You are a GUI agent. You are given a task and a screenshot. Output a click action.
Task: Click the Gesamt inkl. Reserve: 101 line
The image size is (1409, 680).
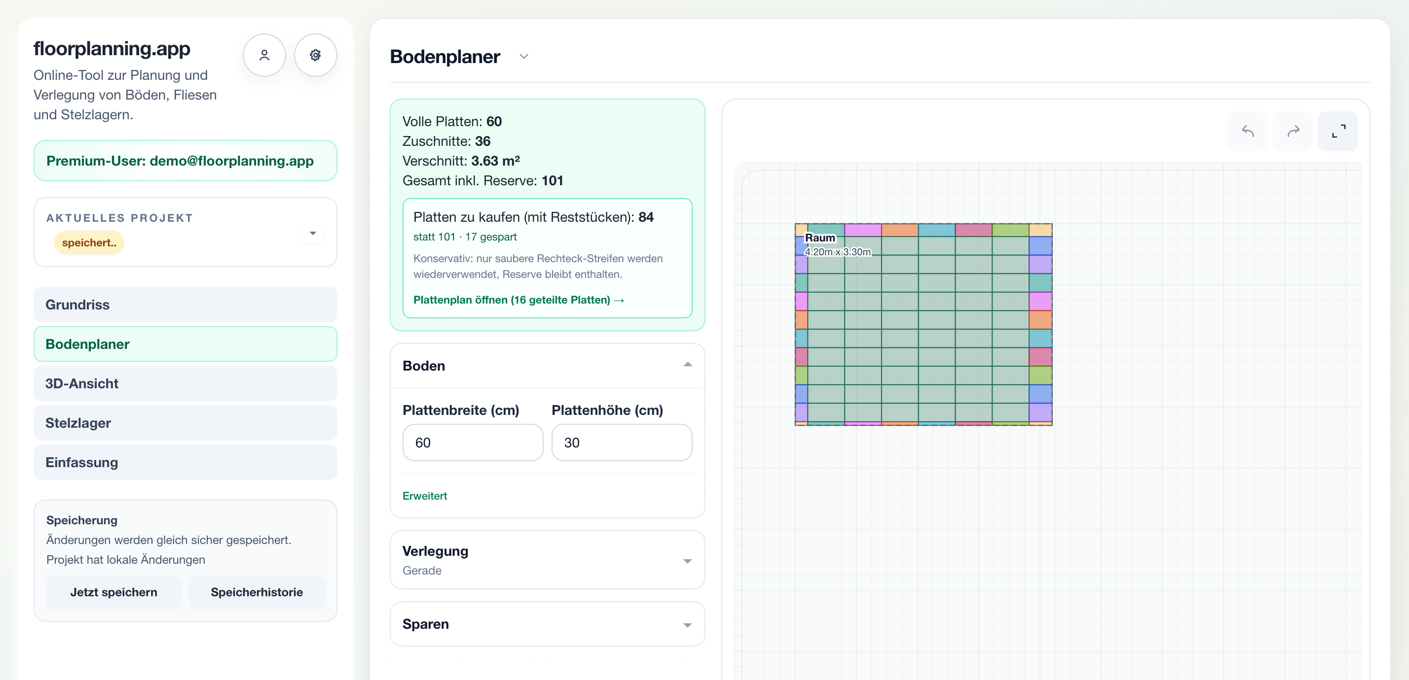pyautogui.click(x=482, y=180)
